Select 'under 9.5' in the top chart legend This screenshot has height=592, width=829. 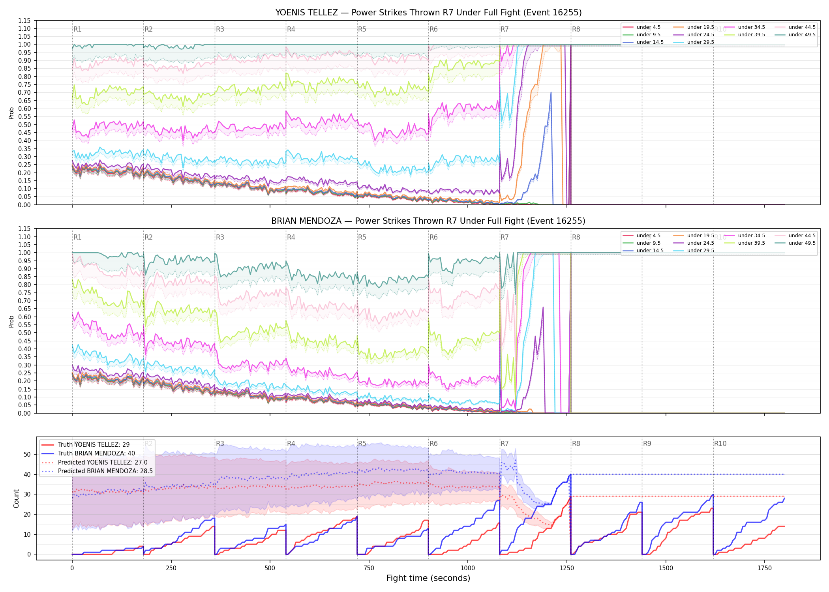click(x=641, y=35)
